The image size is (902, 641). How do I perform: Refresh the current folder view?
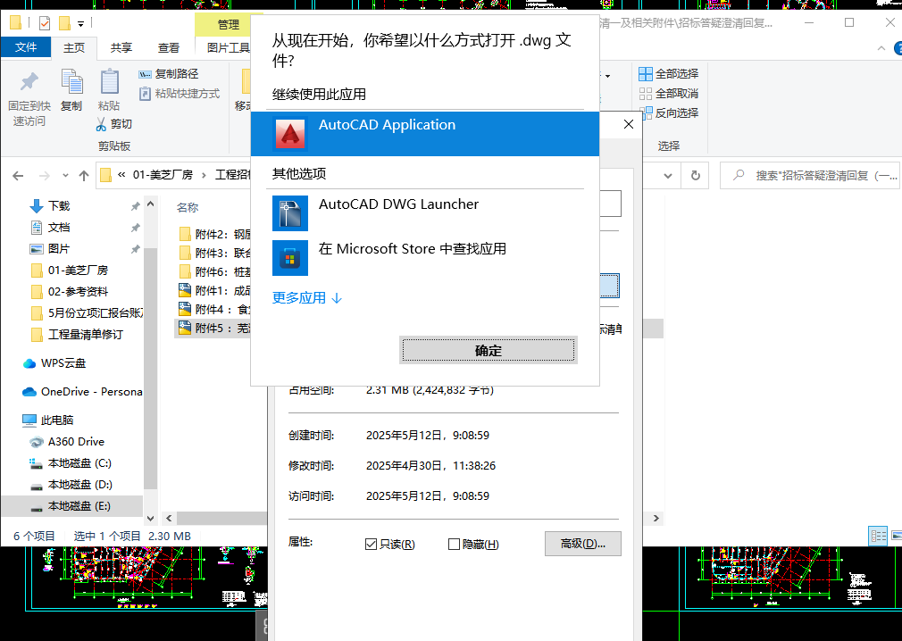696,175
